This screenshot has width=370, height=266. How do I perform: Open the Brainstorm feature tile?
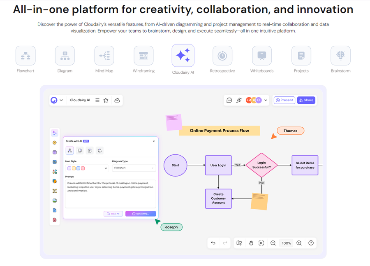[x=341, y=56]
